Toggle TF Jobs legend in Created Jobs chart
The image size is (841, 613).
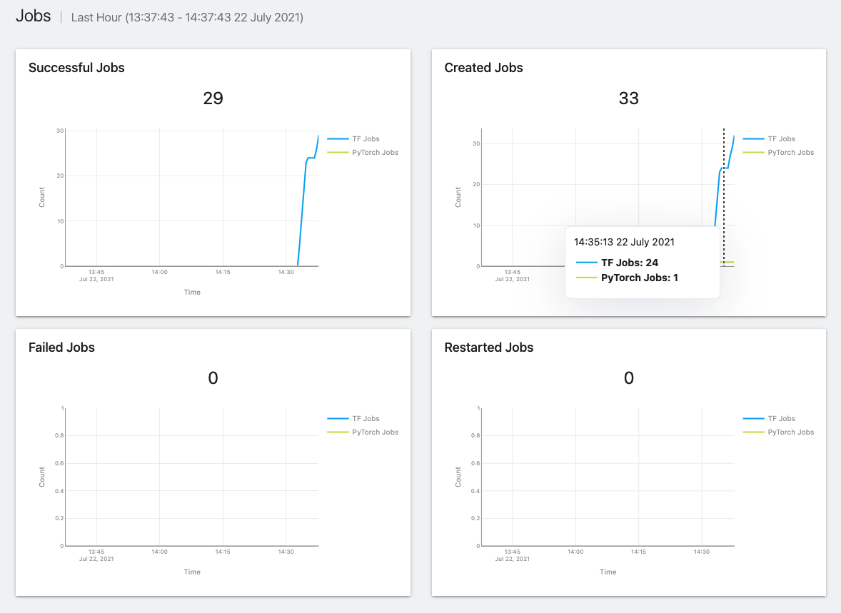click(769, 139)
